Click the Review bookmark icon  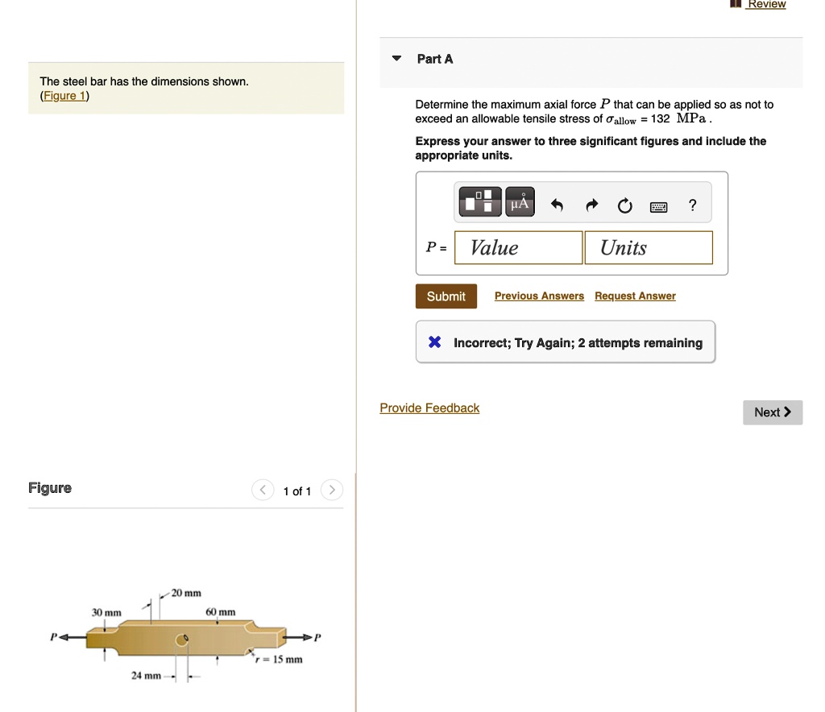tap(734, 4)
